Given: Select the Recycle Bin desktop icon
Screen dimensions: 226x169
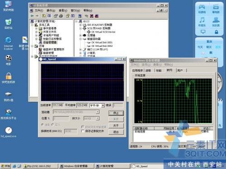Looking at the screenshot, I should coord(8,24).
